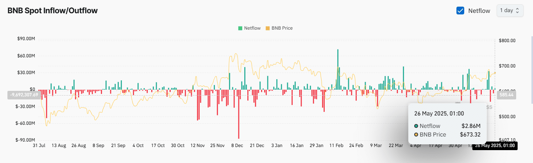Click the 8 Dec date label
Screen dimensions: 533x163
237,145
